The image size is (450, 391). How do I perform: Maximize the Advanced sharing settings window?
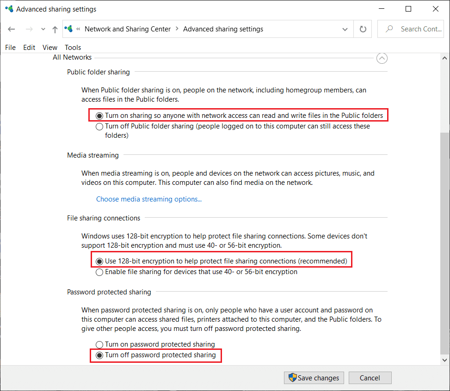(408, 9)
